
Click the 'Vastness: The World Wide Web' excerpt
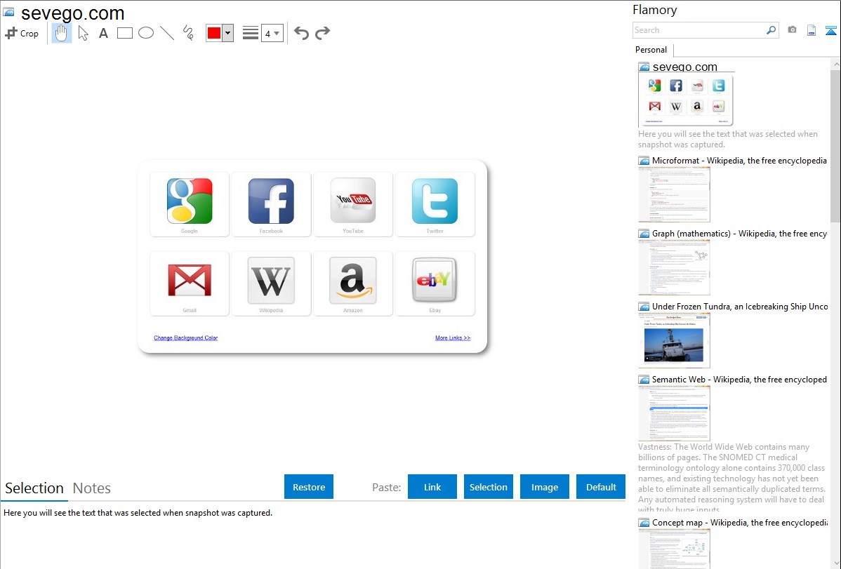(x=732, y=478)
